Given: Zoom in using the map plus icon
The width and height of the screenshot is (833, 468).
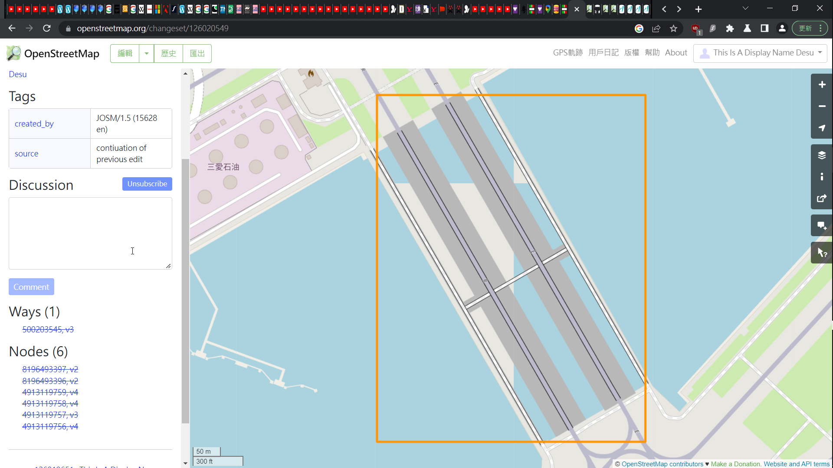Looking at the screenshot, I should point(822,84).
